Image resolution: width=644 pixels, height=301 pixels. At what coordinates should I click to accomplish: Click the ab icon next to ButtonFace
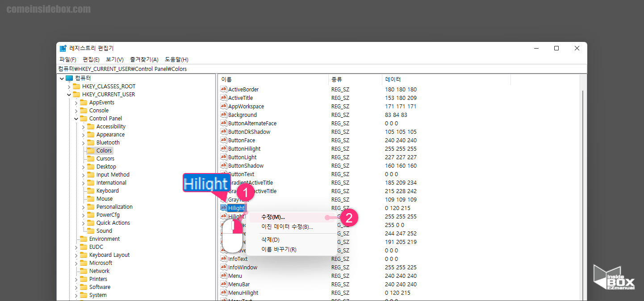224,140
